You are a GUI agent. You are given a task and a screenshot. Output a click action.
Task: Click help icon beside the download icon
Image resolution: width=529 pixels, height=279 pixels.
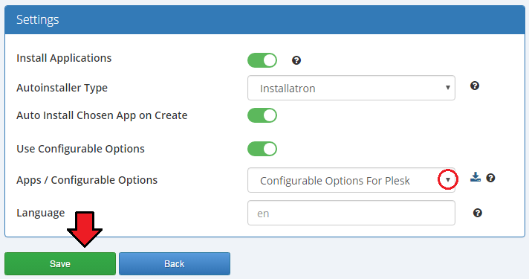(490, 178)
